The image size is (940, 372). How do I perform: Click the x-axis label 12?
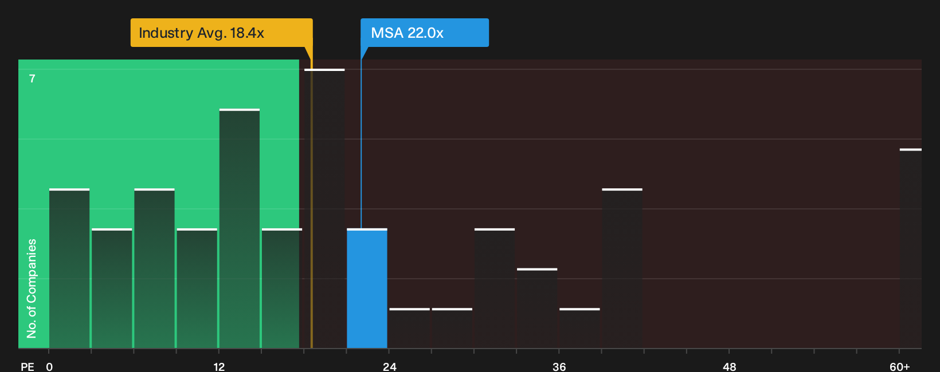(x=219, y=367)
